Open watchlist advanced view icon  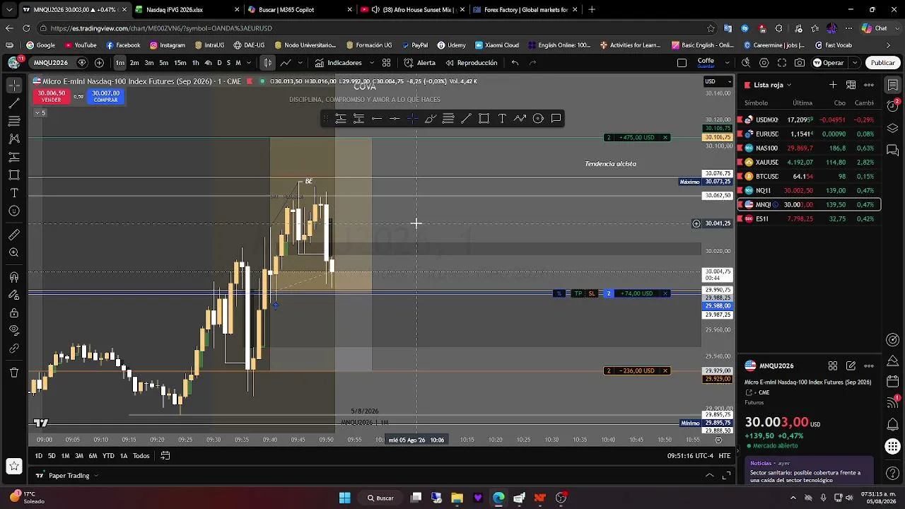click(x=851, y=85)
